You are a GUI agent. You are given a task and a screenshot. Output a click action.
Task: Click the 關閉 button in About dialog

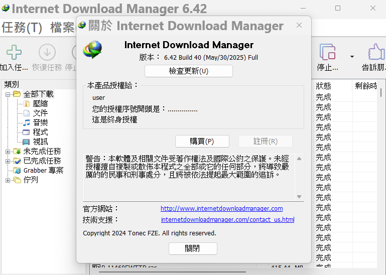(193, 248)
